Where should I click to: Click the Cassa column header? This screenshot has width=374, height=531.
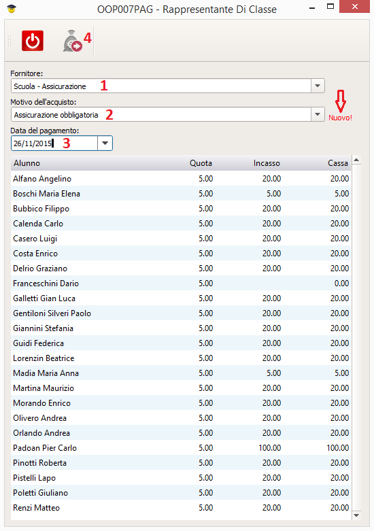pyautogui.click(x=337, y=163)
